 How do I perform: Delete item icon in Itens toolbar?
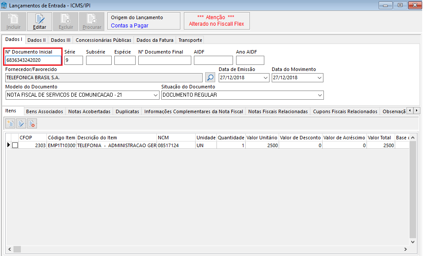32,124
